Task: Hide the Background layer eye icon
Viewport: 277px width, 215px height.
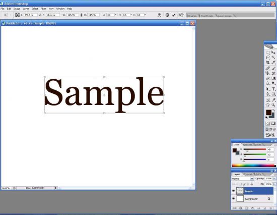Action: (x=233, y=199)
